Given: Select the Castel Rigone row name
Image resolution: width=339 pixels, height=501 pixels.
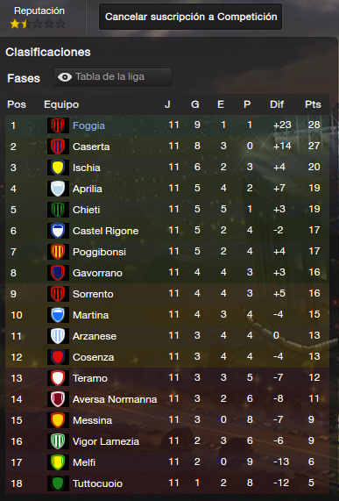Looking at the screenshot, I should pos(106,231).
